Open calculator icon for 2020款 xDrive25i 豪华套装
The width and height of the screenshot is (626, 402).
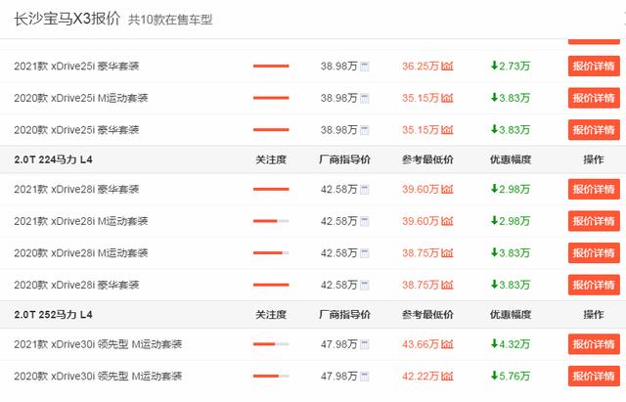pos(365,130)
